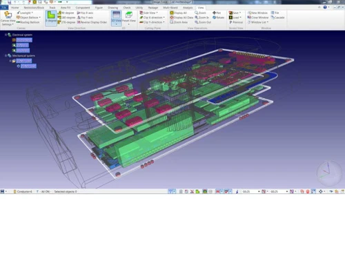Click Reverse Display Order
Screen dimensions: 345x259
click(92, 22)
